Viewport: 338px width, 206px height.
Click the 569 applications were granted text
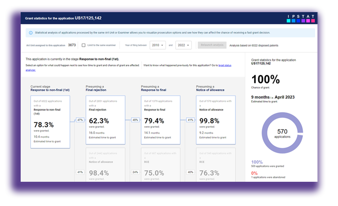pyautogui.click(x=267, y=166)
